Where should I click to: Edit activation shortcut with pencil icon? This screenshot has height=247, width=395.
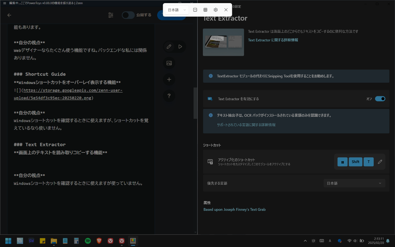click(380, 162)
